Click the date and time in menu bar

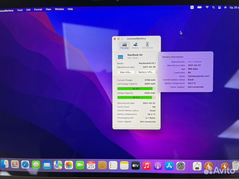(x=234, y=7)
